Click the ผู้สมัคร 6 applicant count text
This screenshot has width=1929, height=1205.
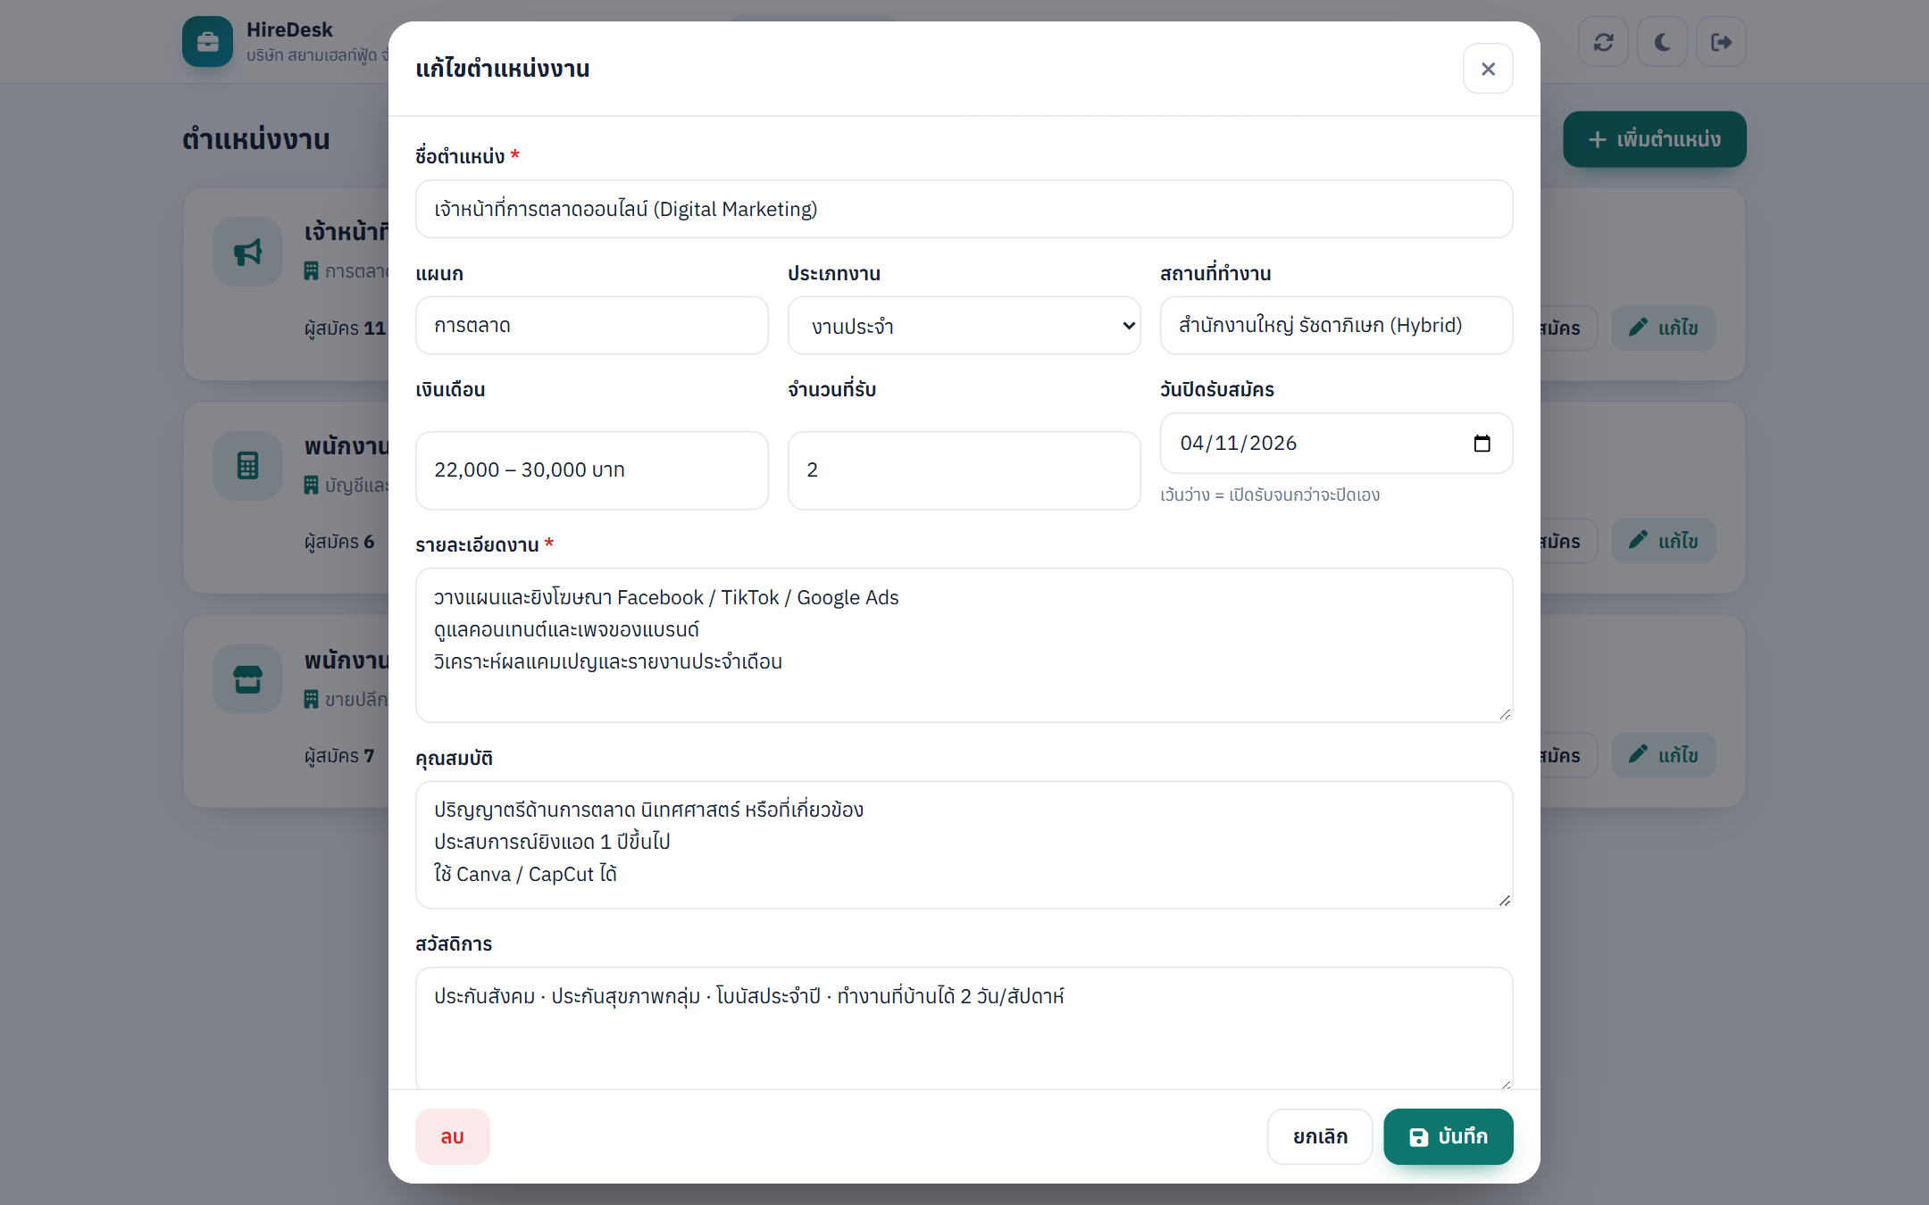pos(339,542)
